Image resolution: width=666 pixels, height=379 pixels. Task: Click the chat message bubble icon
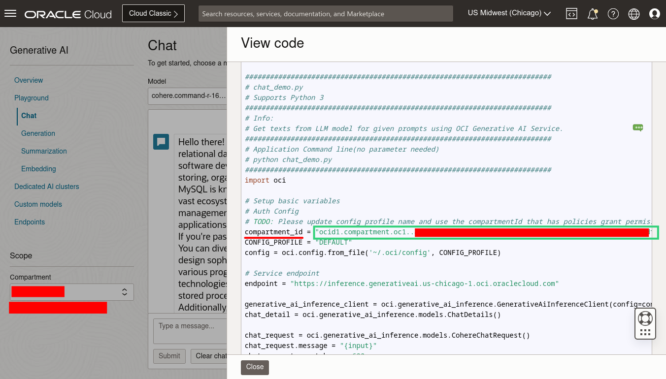click(161, 141)
